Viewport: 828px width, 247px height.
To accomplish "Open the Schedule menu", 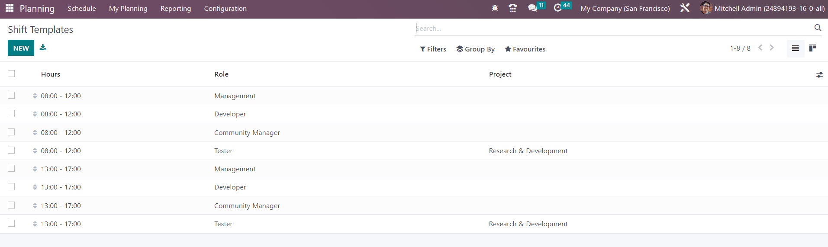I will (x=82, y=8).
